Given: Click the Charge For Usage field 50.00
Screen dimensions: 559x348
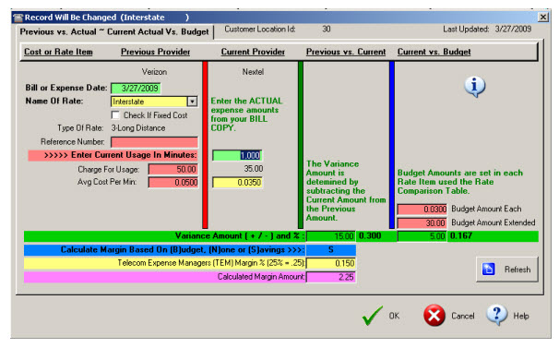Looking at the screenshot, I should coord(173,169).
